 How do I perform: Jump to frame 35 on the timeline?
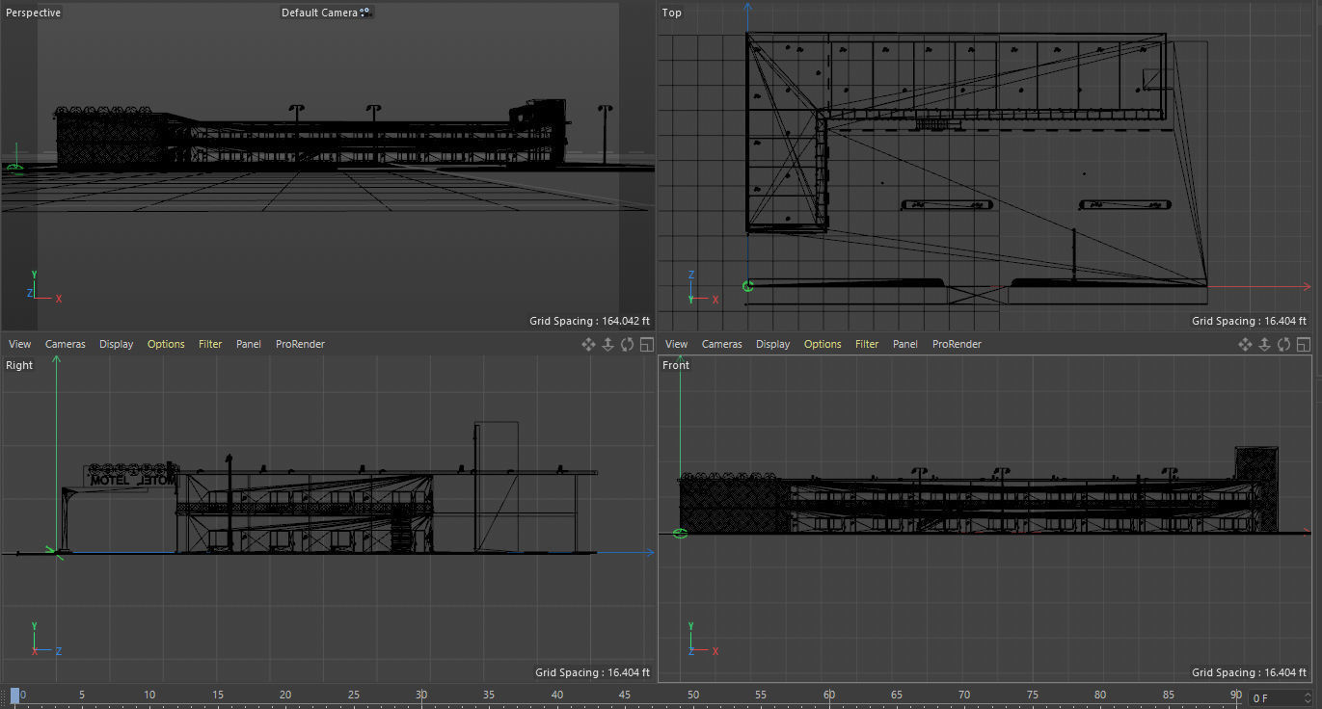coord(489,696)
